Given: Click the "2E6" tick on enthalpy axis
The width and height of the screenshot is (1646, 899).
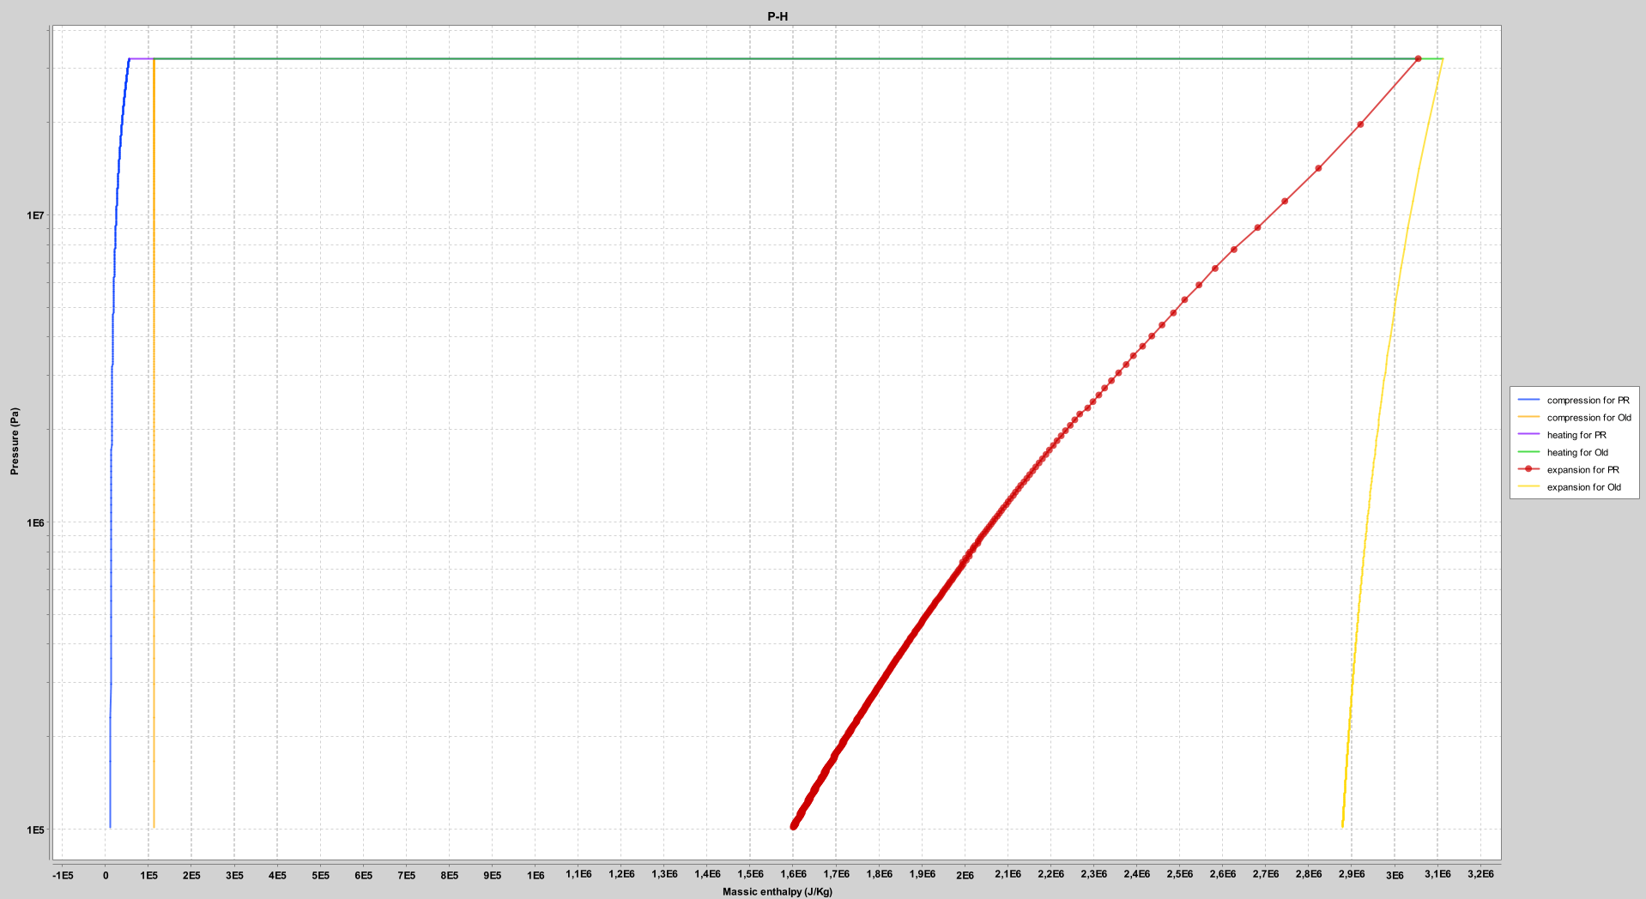Looking at the screenshot, I should (965, 875).
